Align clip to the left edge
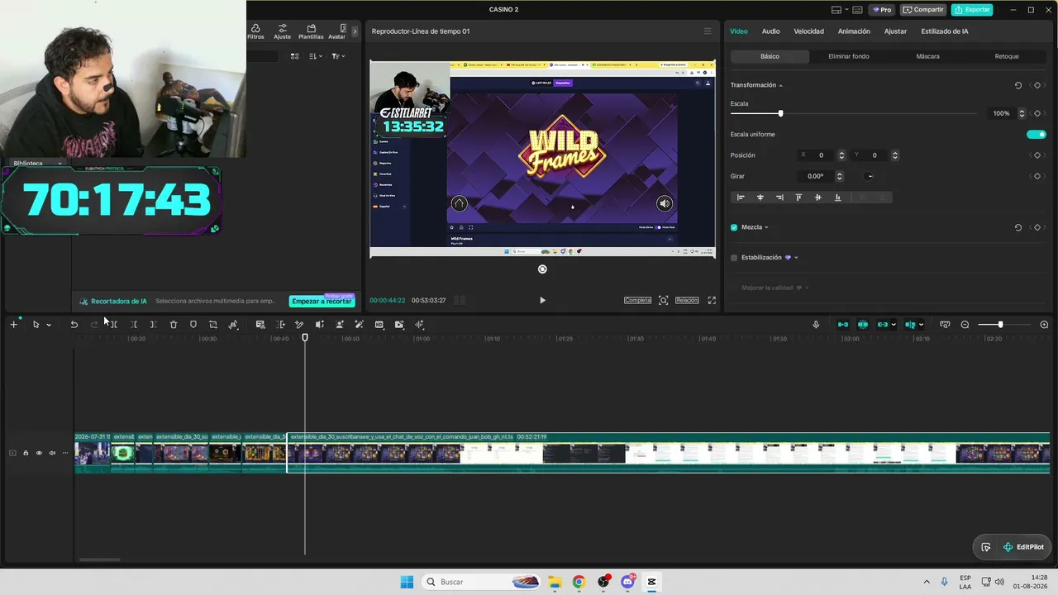 pyautogui.click(x=741, y=198)
